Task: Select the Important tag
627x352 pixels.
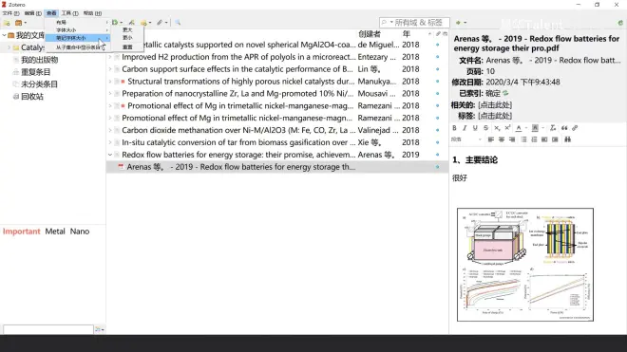Action: pos(22,232)
